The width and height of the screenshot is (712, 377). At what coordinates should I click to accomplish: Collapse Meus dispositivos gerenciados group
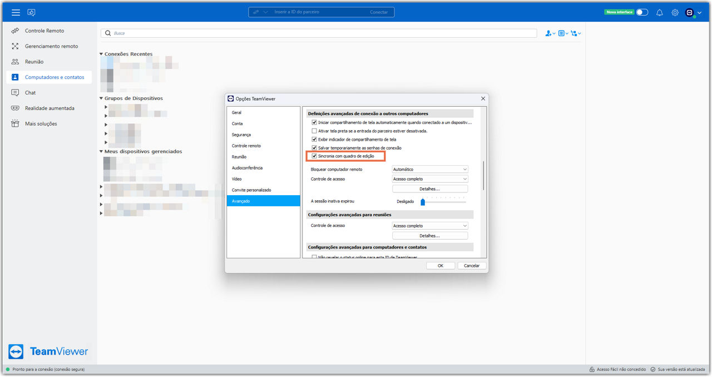(x=101, y=151)
